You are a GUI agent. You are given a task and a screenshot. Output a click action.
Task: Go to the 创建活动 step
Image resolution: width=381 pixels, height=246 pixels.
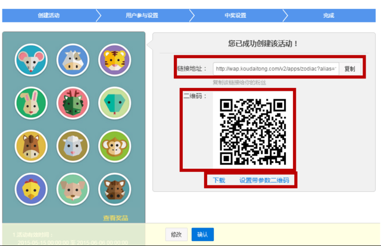tap(49, 15)
